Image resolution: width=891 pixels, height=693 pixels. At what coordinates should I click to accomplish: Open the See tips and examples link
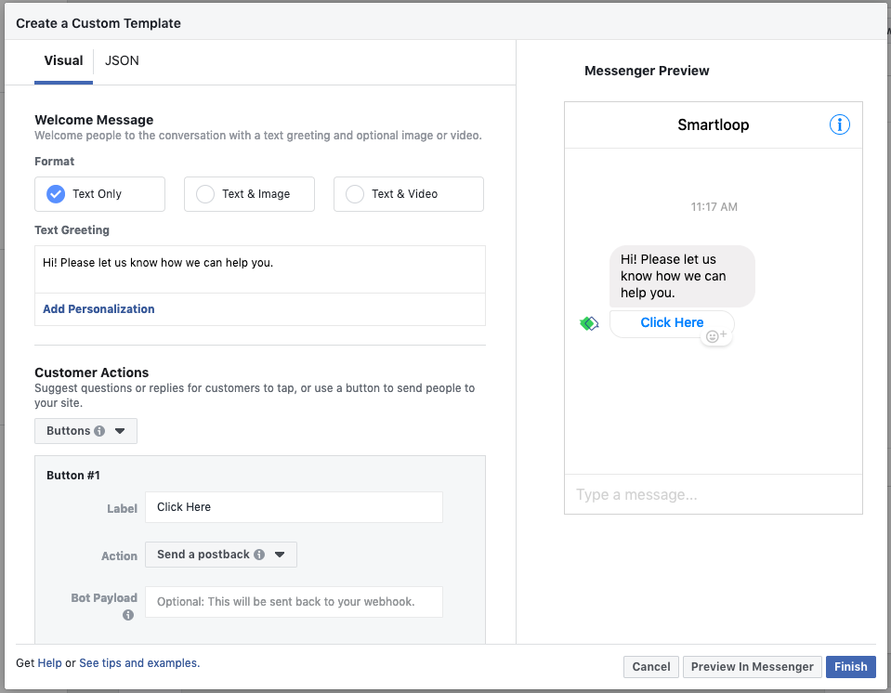coord(138,663)
